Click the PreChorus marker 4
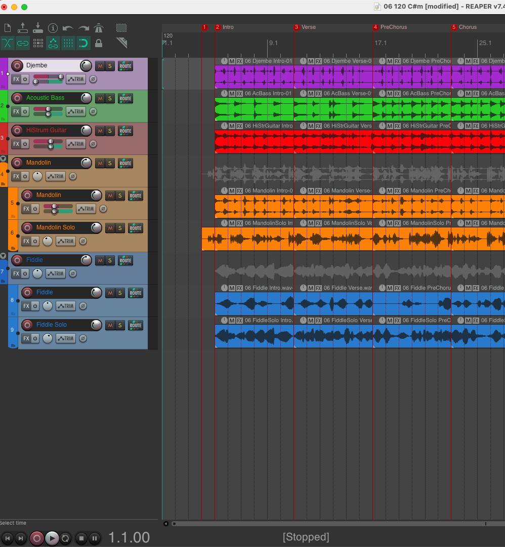505x547 pixels. coord(375,27)
